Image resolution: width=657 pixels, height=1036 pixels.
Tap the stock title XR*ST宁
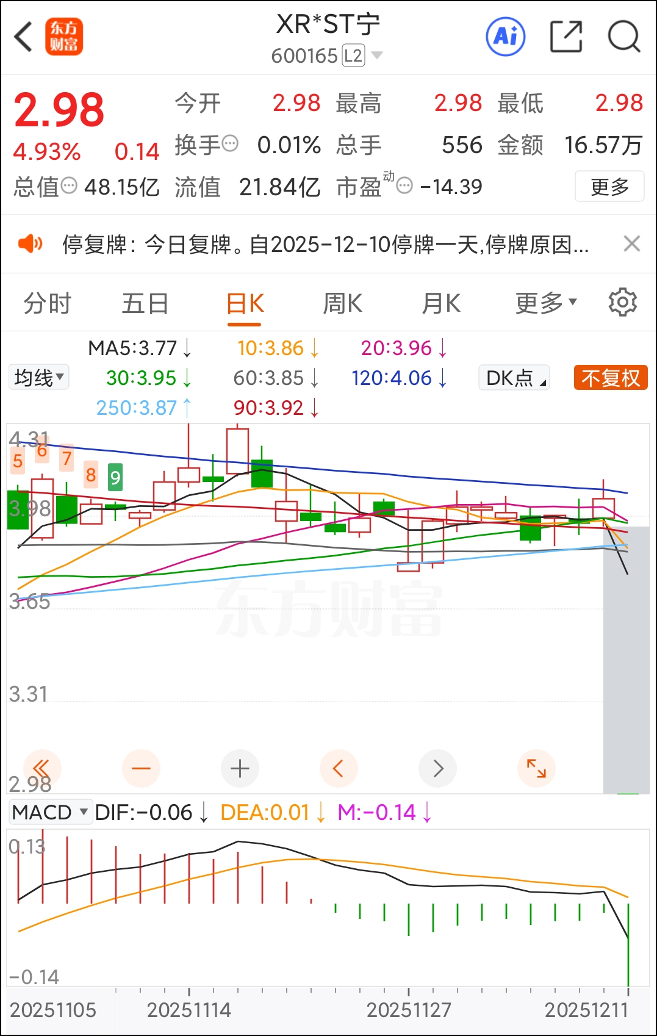[328, 24]
